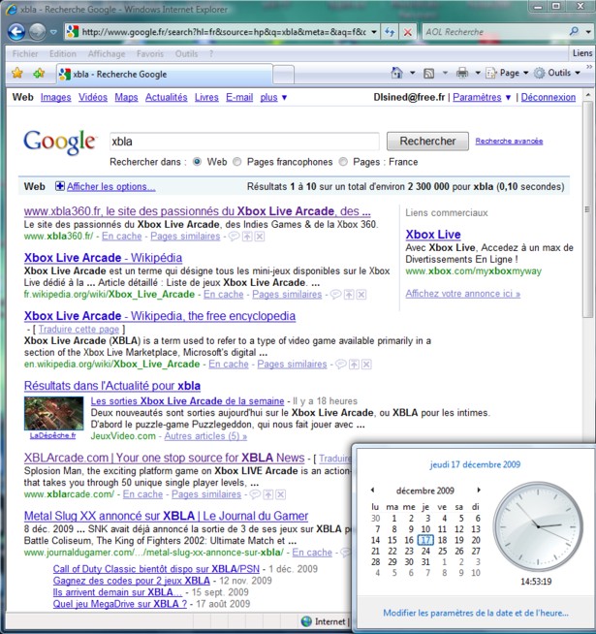596x634 pixels.
Task: Click the browser Back arrow button
Action: [x=16, y=32]
